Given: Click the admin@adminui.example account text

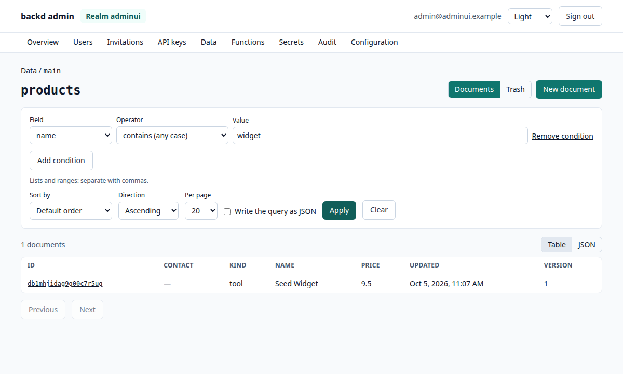Looking at the screenshot, I should (457, 16).
